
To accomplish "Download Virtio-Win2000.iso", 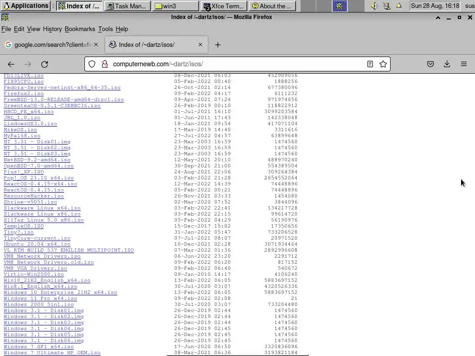I will 33,274.
